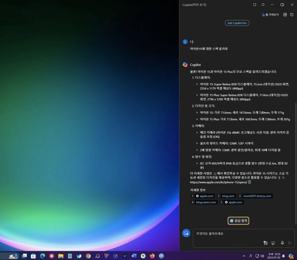This screenshot has height=260, width=297.
Task: Launch Google Chrome from the taskbar
Action: coord(88,256)
